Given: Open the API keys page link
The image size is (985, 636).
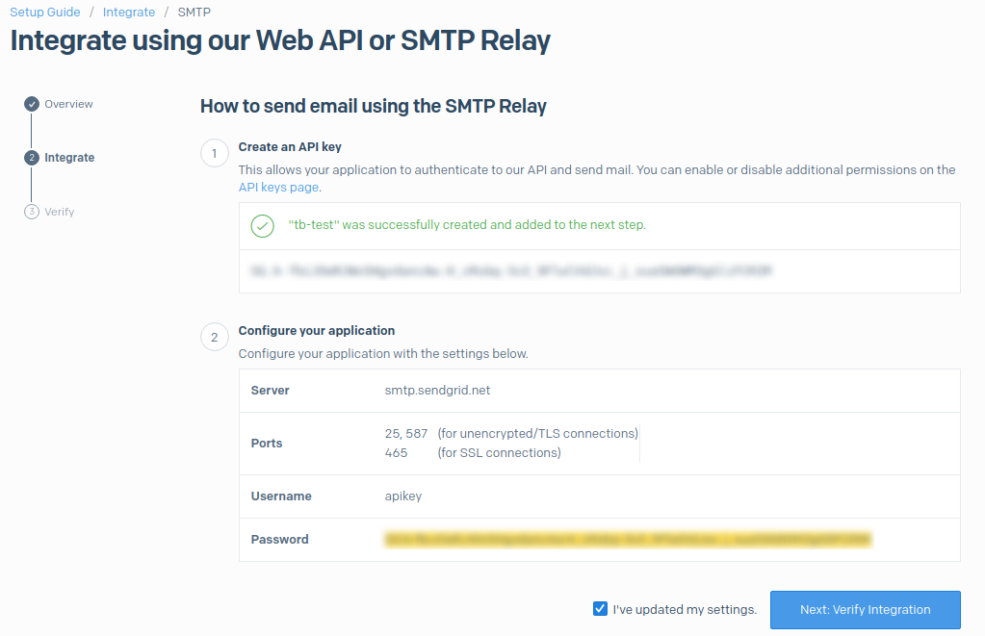Looking at the screenshot, I should point(277,187).
